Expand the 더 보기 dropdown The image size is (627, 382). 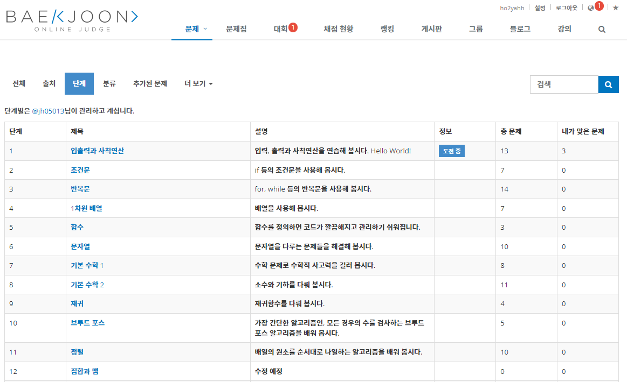coord(197,83)
